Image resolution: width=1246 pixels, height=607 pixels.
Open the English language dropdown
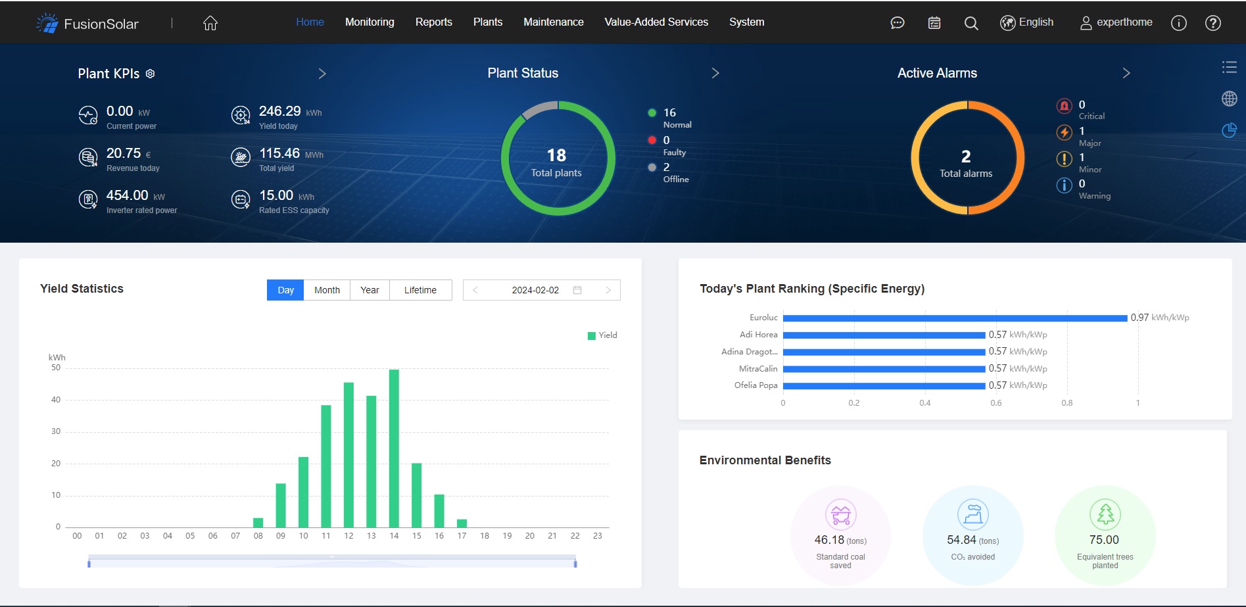click(x=1026, y=22)
